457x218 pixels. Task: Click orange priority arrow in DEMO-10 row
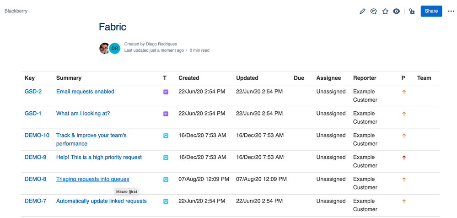404,136
